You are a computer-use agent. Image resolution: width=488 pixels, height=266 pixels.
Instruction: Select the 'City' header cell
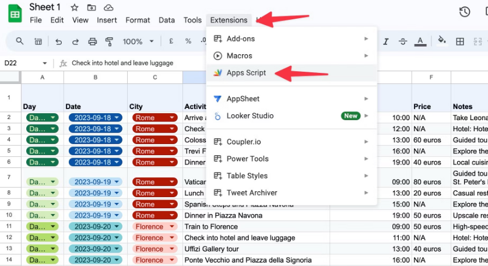[155, 98]
